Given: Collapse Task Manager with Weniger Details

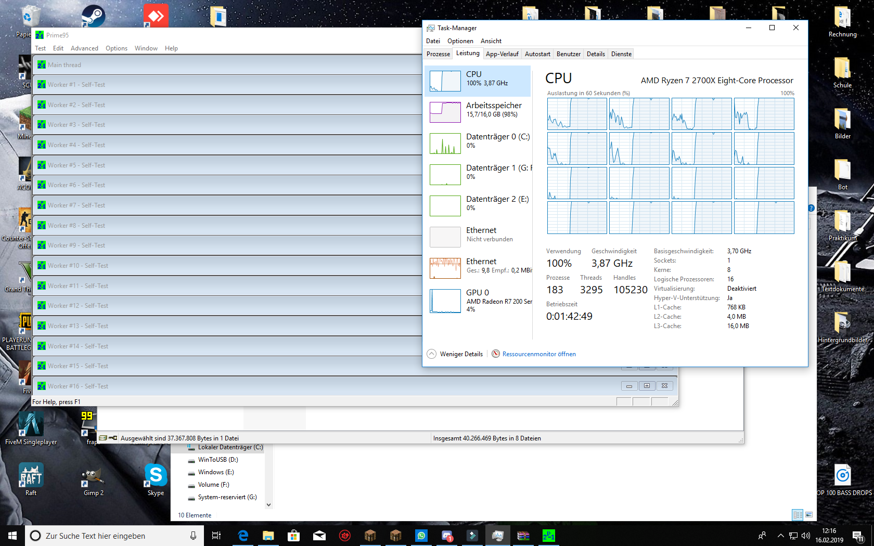Looking at the screenshot, I should [455, 354].
